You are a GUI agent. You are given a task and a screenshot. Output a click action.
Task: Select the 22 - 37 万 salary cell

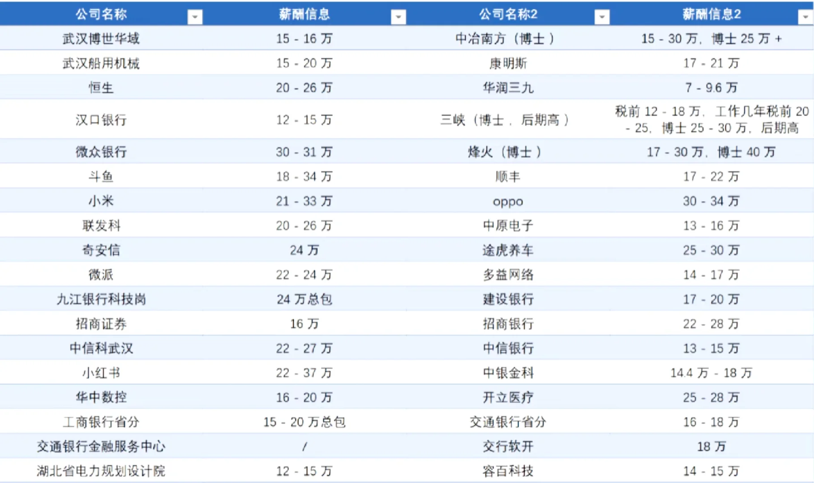click(x=304, y=373)
